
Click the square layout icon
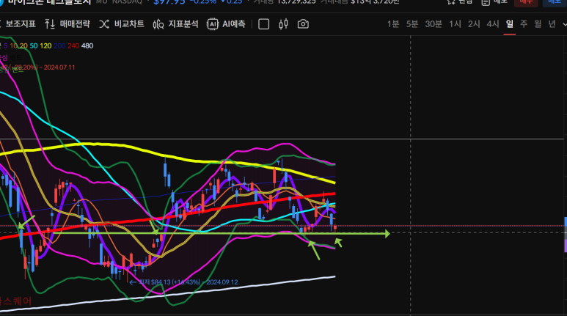[263, 24]
